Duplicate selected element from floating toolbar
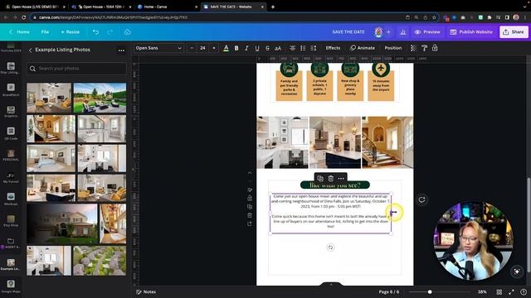This screenshot has width=531, height=298. pos(320,179)
